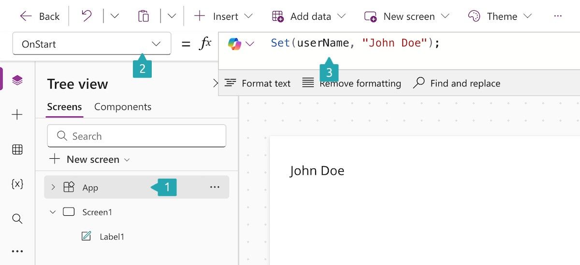Open the Copilot formula assistant menu

point(241,44)
